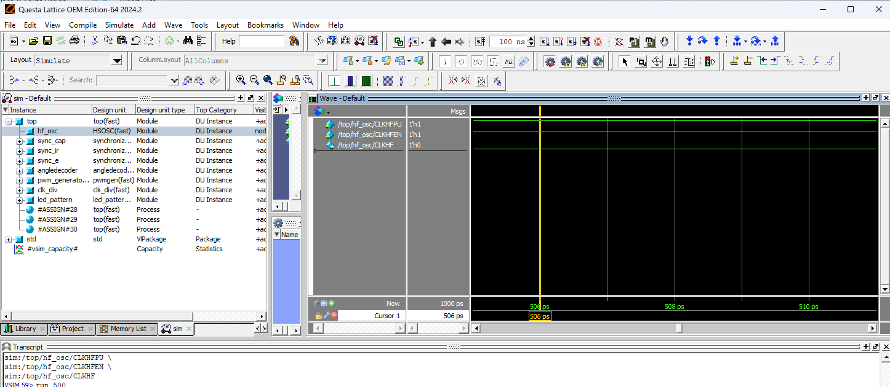Click the Zoom Out magnifier icon
This screenshot has width=890, height=387.
coord(254,80)
